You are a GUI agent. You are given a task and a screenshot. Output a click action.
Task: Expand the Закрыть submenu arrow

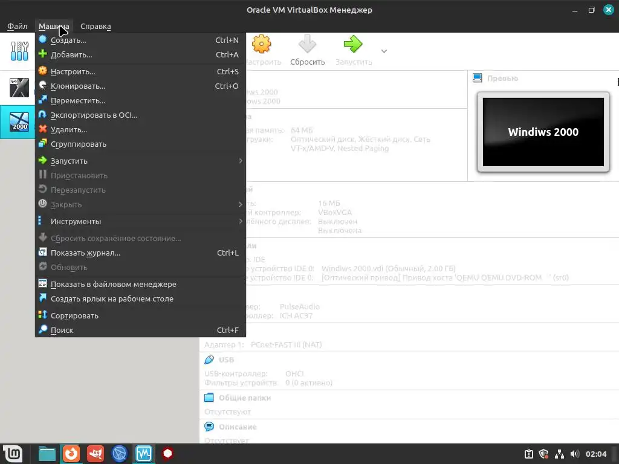(241, 204)
